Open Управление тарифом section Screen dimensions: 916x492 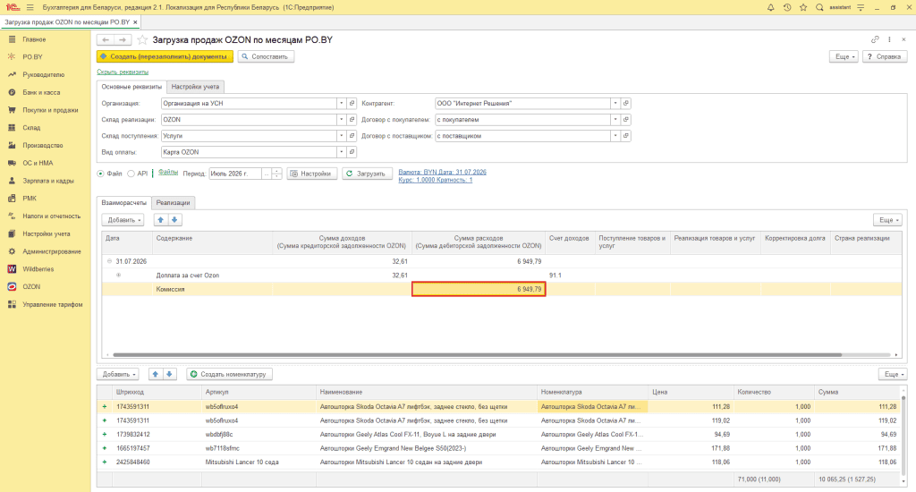point(53,304)
